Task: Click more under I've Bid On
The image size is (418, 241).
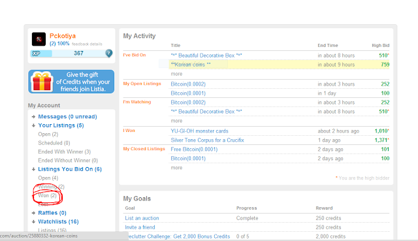Action: click(x=176, y=74)
